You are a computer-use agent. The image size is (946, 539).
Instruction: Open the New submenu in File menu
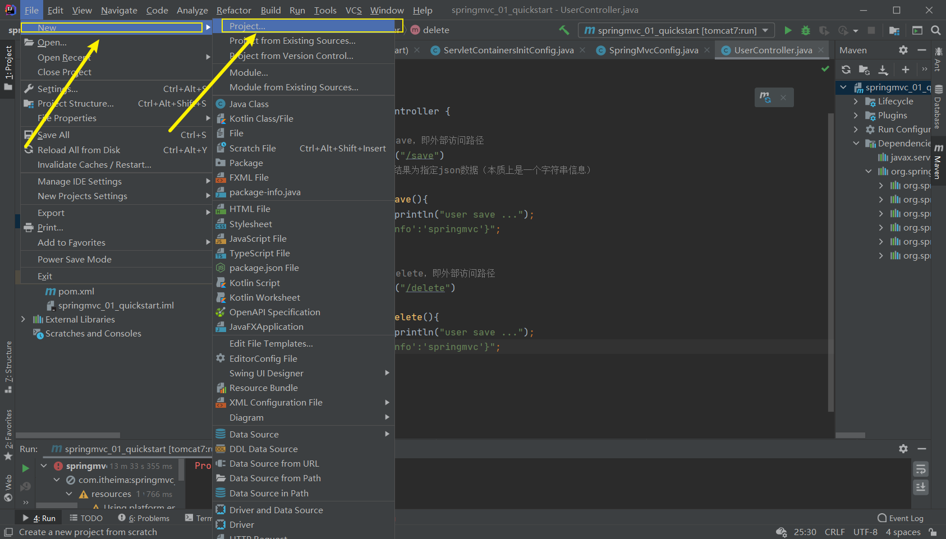click(116, 27)
